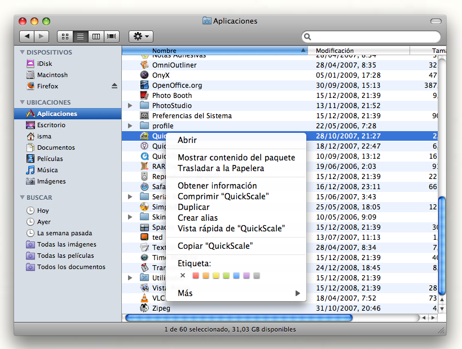The image size is (462, 349).
Task: Go back with the back arrow
Action: point(27,37)
